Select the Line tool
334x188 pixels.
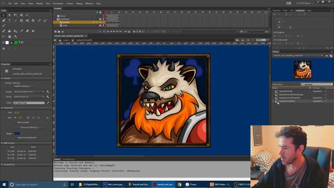coord(16,21)
